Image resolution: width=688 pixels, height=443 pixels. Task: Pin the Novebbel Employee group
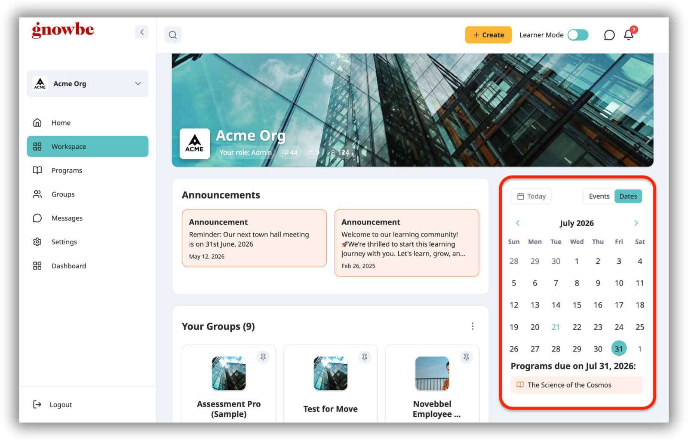pyautogui.click(x=466, y=357)
